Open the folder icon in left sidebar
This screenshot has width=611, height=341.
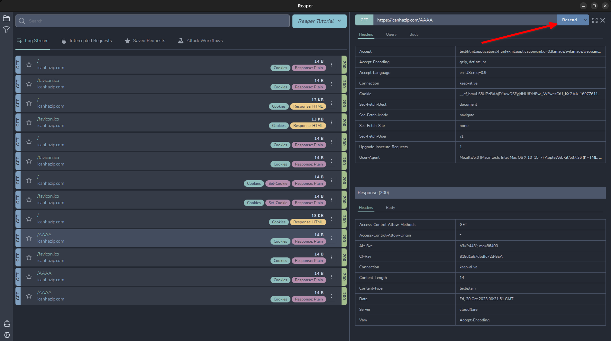pos(6,18)
